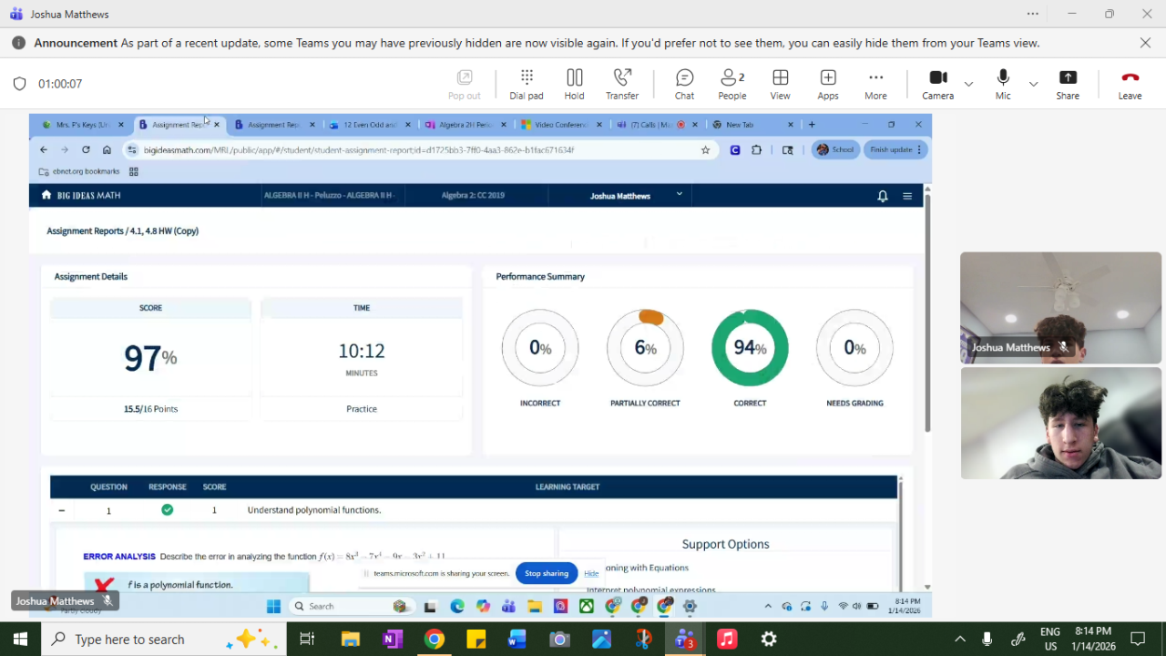Toggle the Camera on or off
Screen dimensions: 1166x656
click(x=937, y=84)
